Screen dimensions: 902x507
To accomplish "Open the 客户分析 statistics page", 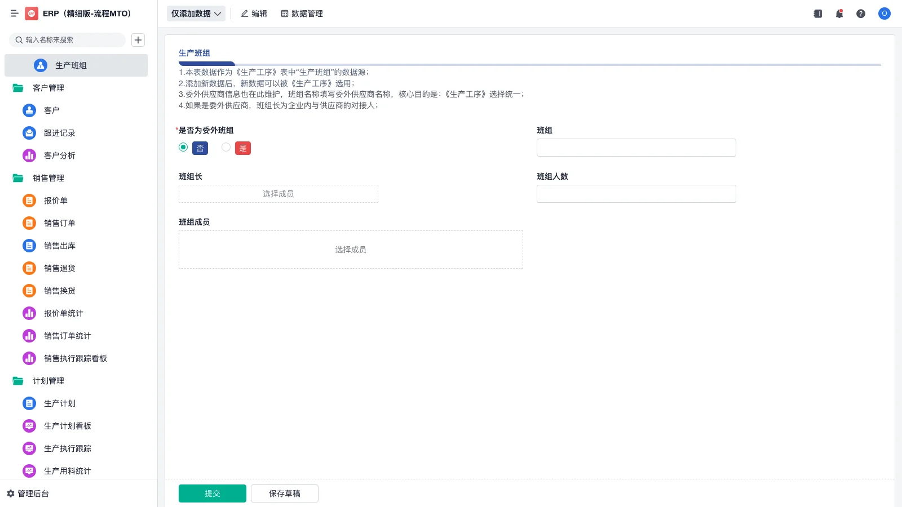I will (x=59, y=155).
